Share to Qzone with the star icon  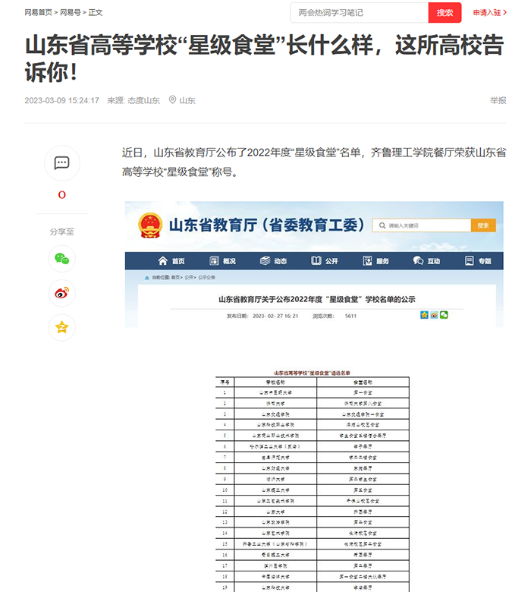(x=62, y=327)
